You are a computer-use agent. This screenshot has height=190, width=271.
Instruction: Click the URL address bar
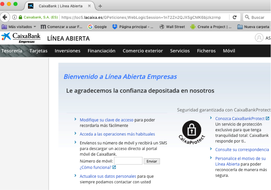pos(141,17)
